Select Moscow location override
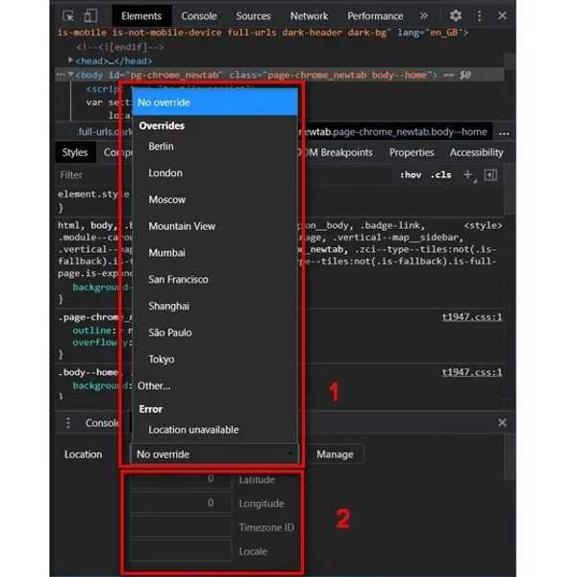The width and height of the screenshot is (577, 577). point(167,199)
